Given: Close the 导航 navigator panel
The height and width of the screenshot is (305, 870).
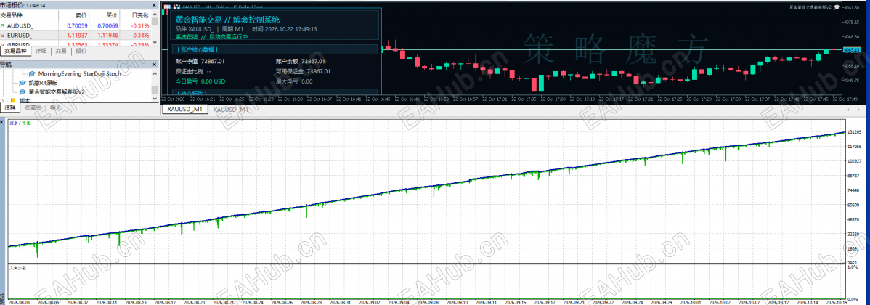Looking at the screenshot, I should 155,65.
